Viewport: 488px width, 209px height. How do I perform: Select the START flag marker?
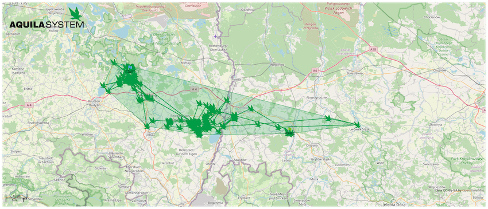[130, 67]
